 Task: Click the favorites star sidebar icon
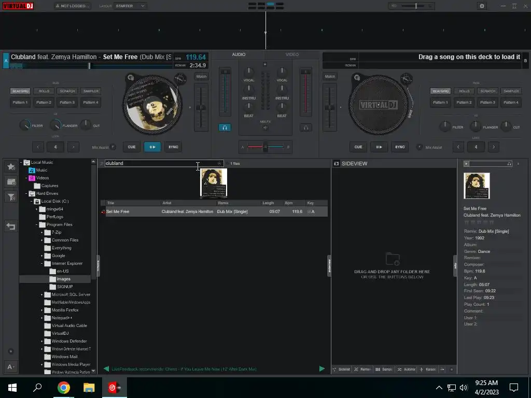pos(11,166)
